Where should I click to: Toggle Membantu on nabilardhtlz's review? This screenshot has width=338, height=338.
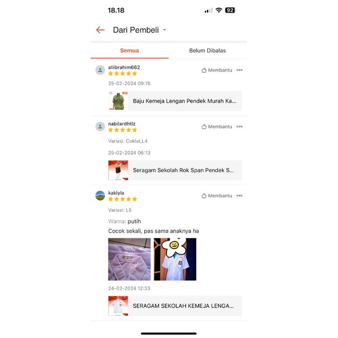click(217, 127)
